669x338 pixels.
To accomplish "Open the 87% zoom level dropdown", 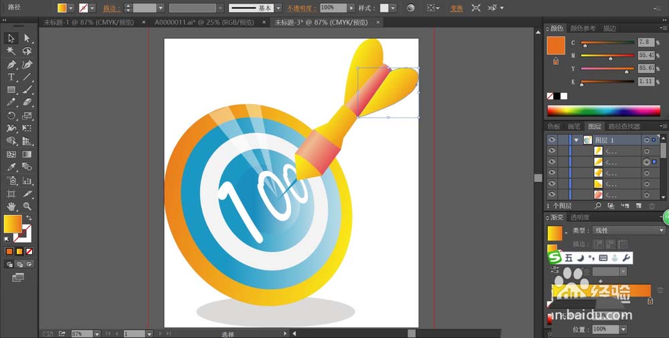I will point(96,334).
